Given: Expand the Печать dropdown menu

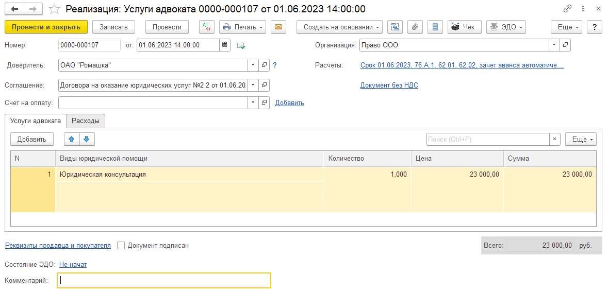Looking at the screenshot, I should [x=242, y=27].
